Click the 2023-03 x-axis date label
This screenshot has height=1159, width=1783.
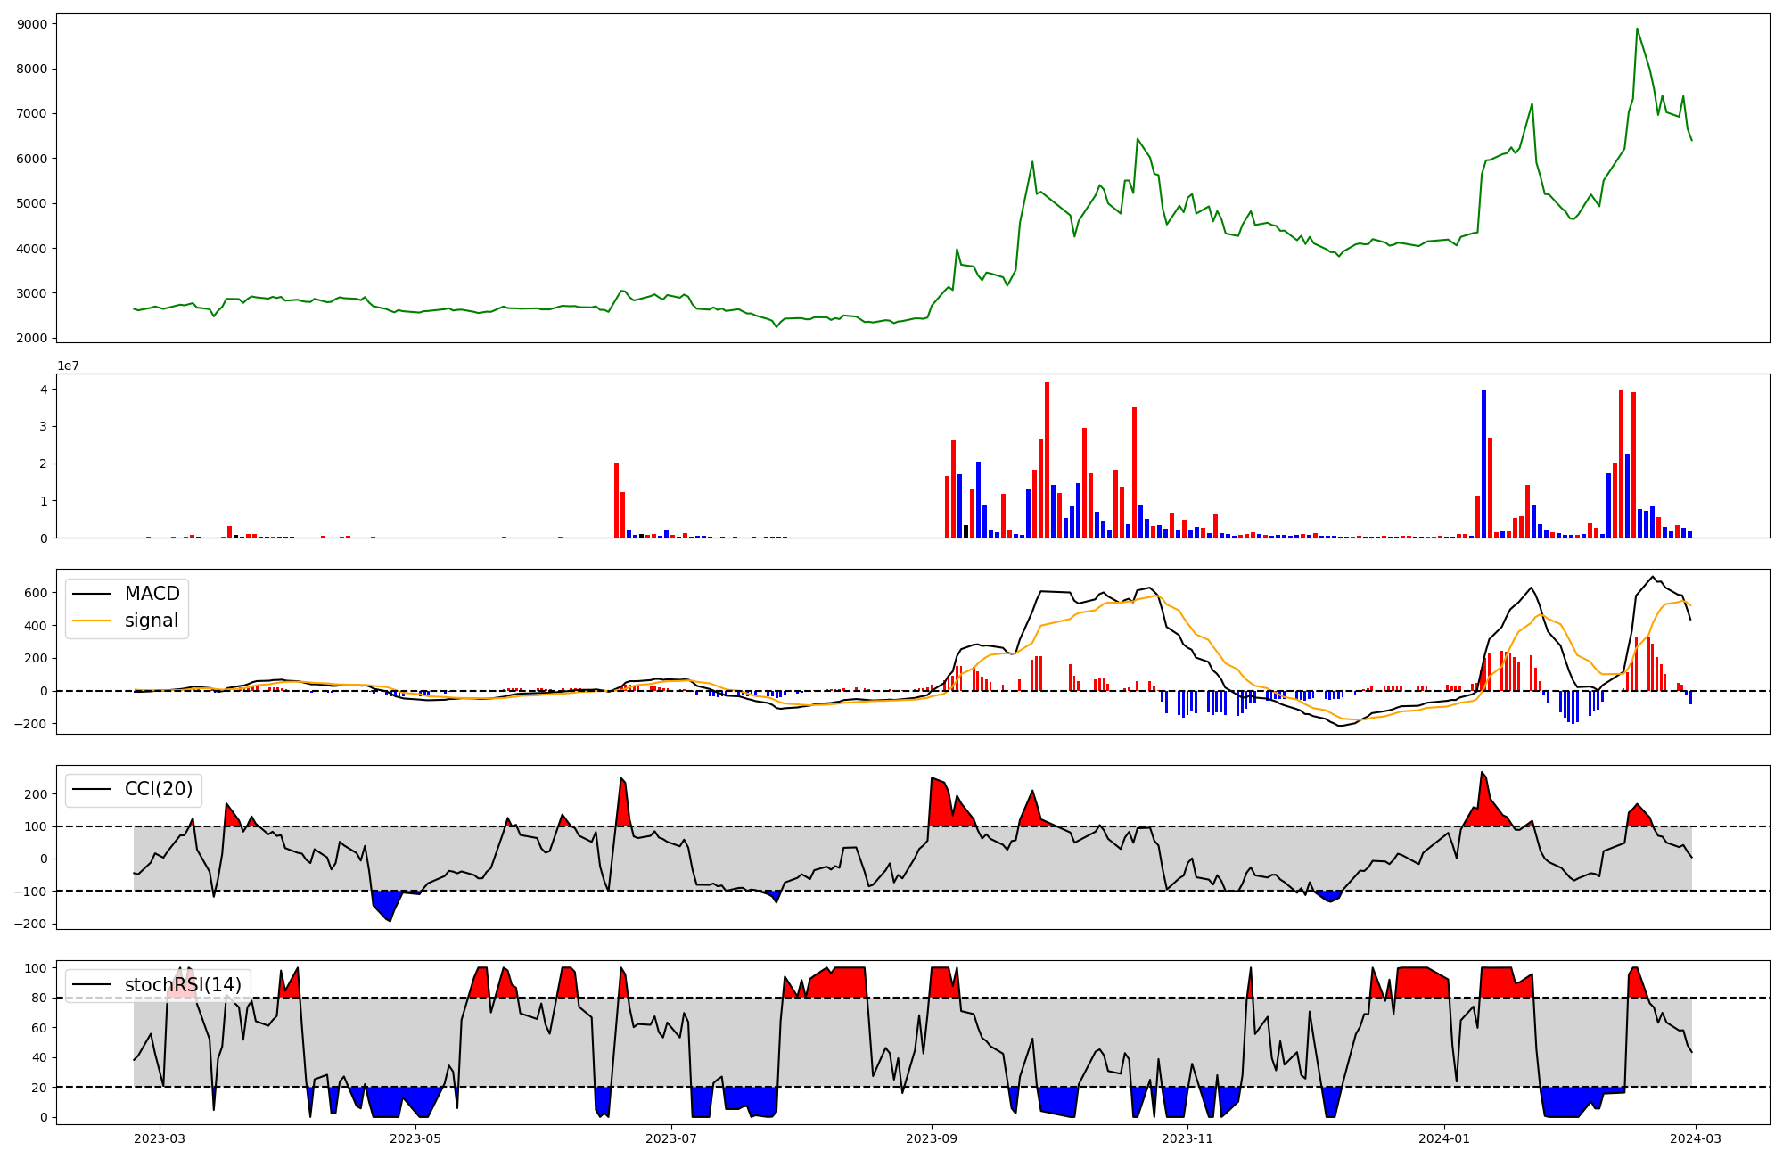[x=160, y=1138]
